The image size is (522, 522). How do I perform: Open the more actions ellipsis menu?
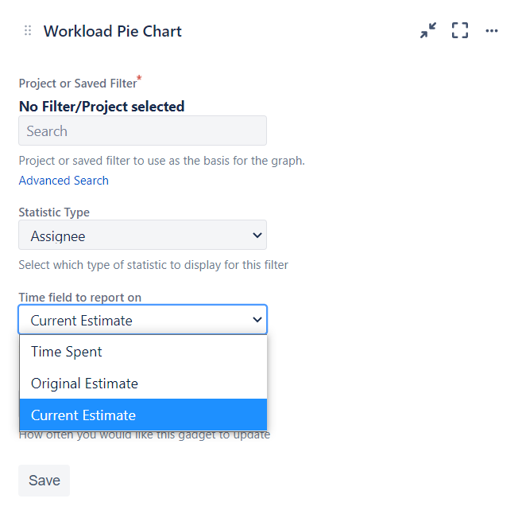492,31
